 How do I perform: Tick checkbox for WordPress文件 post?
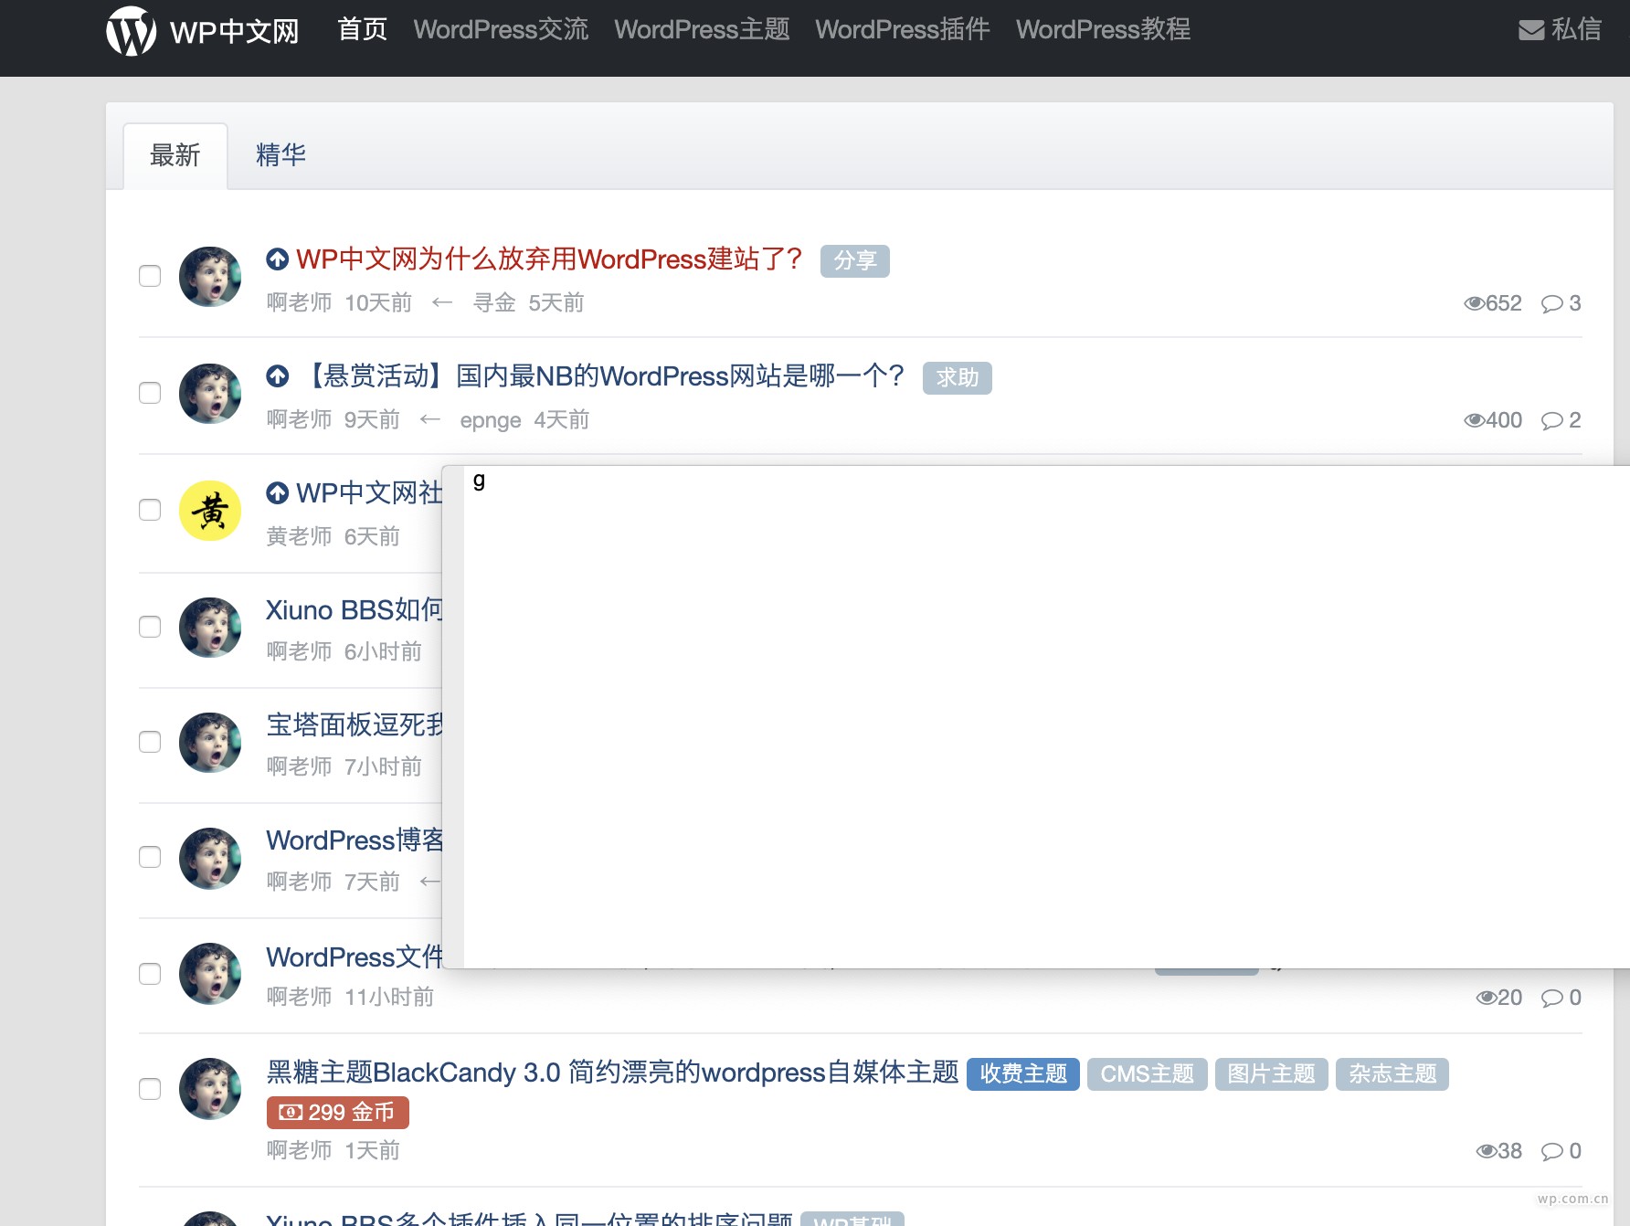pos(150,974)
